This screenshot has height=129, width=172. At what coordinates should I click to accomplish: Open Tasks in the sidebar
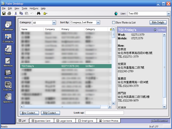tap(8, 50)
